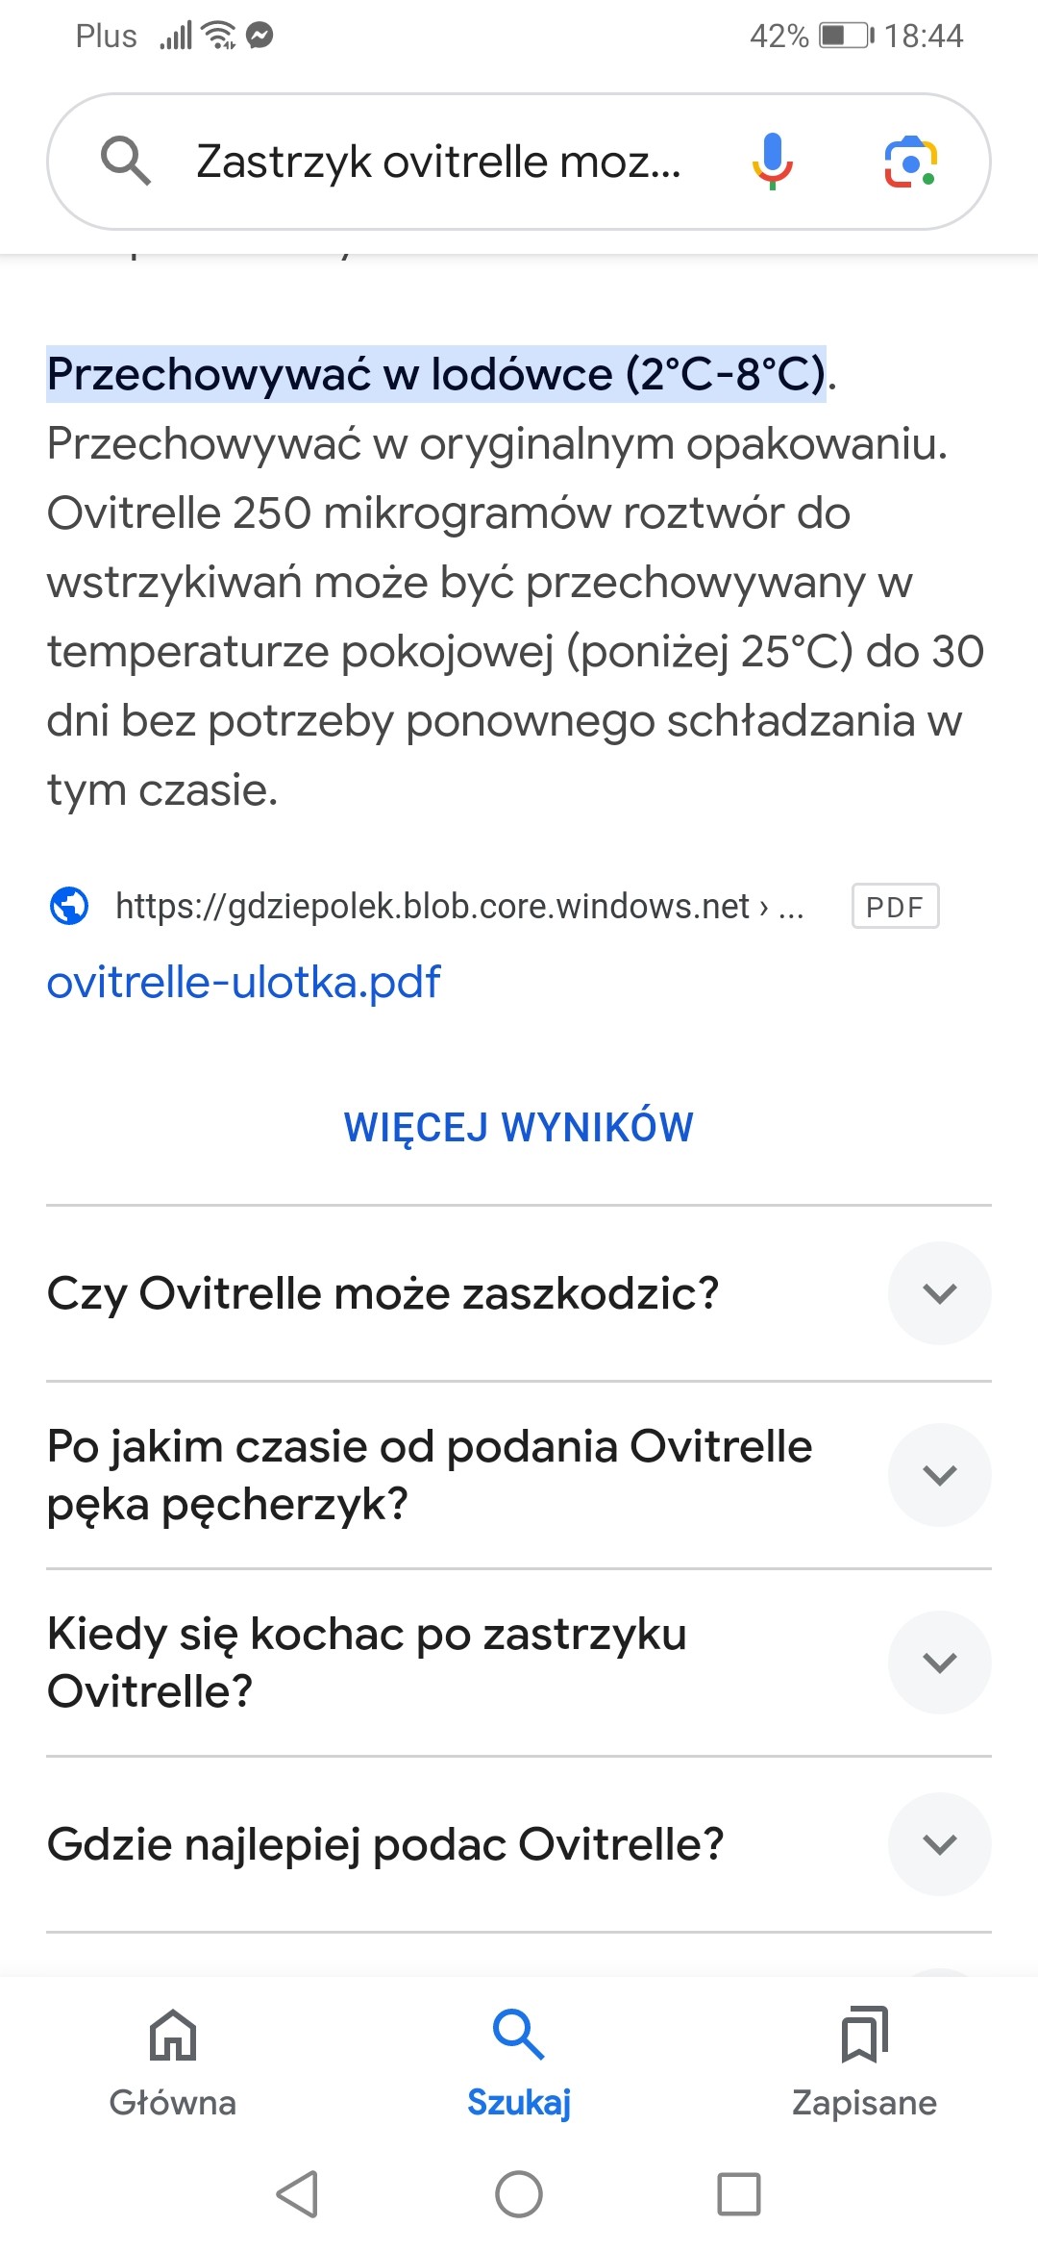The height and width of the screenshot is (2250, 1038).
Task: Tap the search query text field
Action: (438, 161)
